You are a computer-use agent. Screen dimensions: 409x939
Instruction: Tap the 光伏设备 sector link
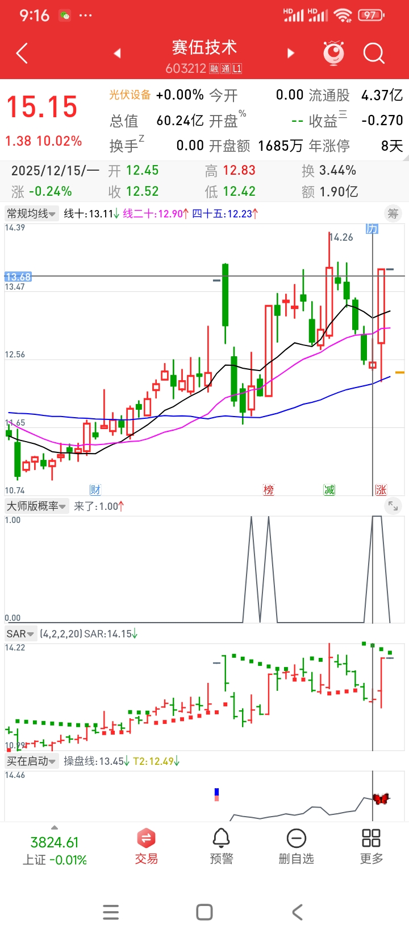point(130,95)
